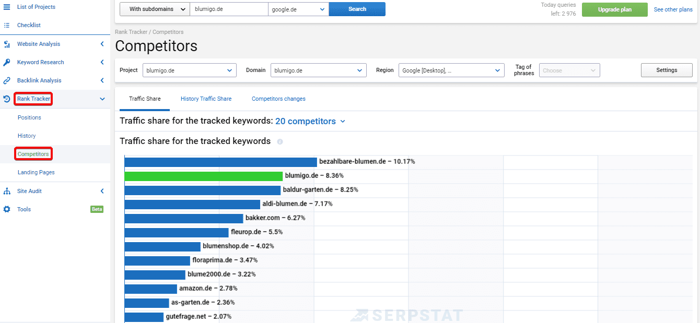Click the Settings button
Screen dimensions: 700x323
667,70
